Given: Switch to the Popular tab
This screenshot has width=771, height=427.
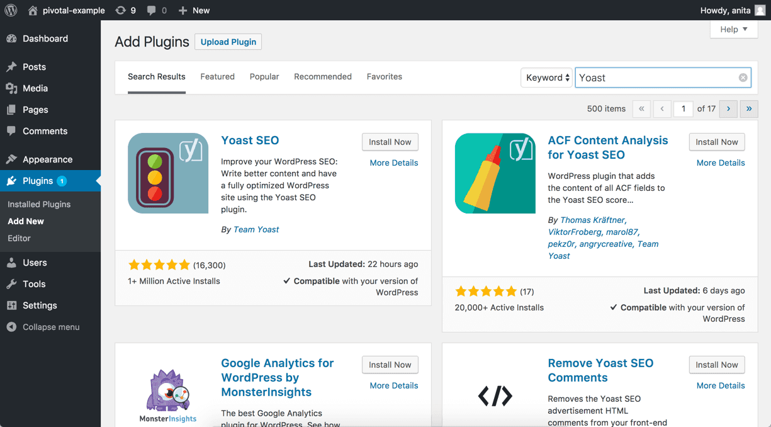Looking at the screenshot, I should (264, 76).
